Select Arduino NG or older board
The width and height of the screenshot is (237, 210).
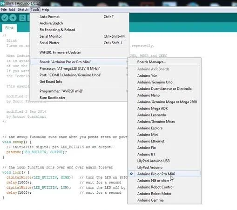(164, 181)
